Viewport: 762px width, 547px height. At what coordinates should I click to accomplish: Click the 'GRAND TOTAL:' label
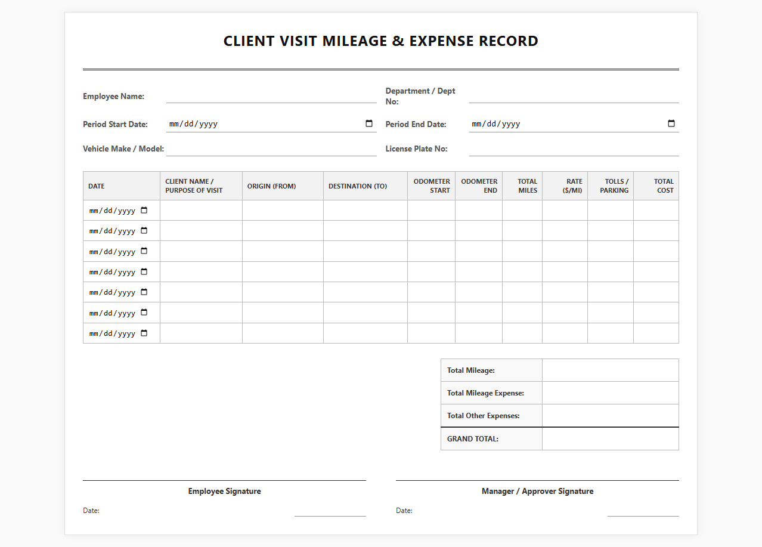click(x=473, y=438)
